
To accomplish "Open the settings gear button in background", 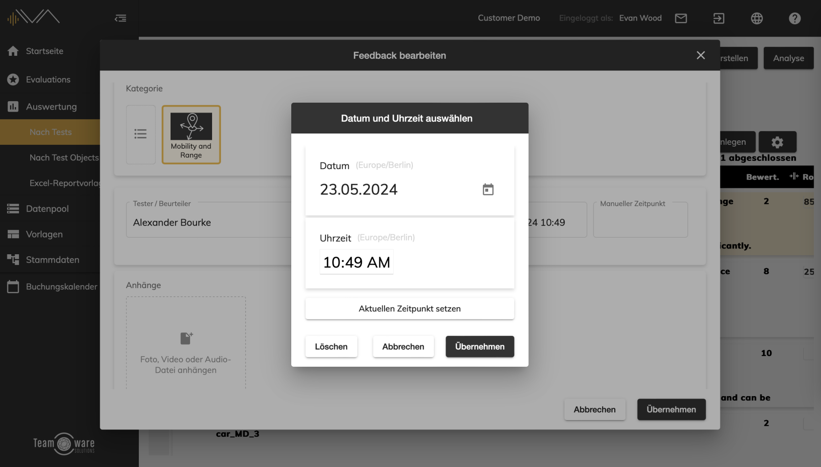I will coord(777,142).
